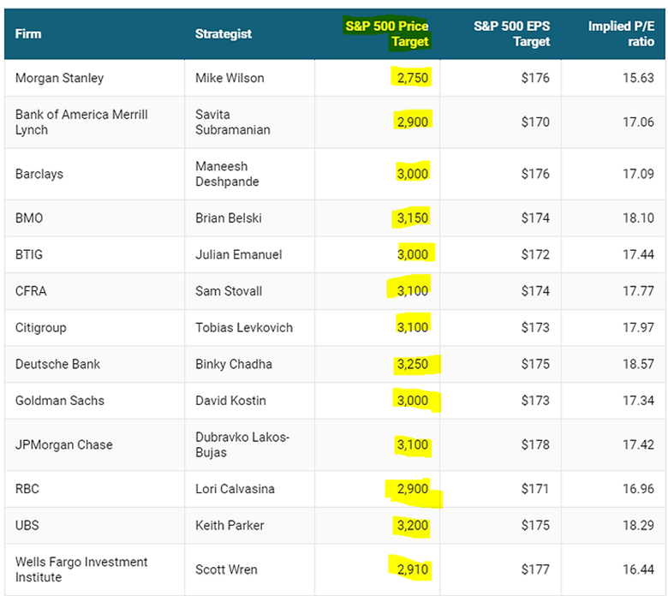Click the 2,750 price target value
Image resolution: width=668 pixels, height=596 pixels.
coord(413,78)
